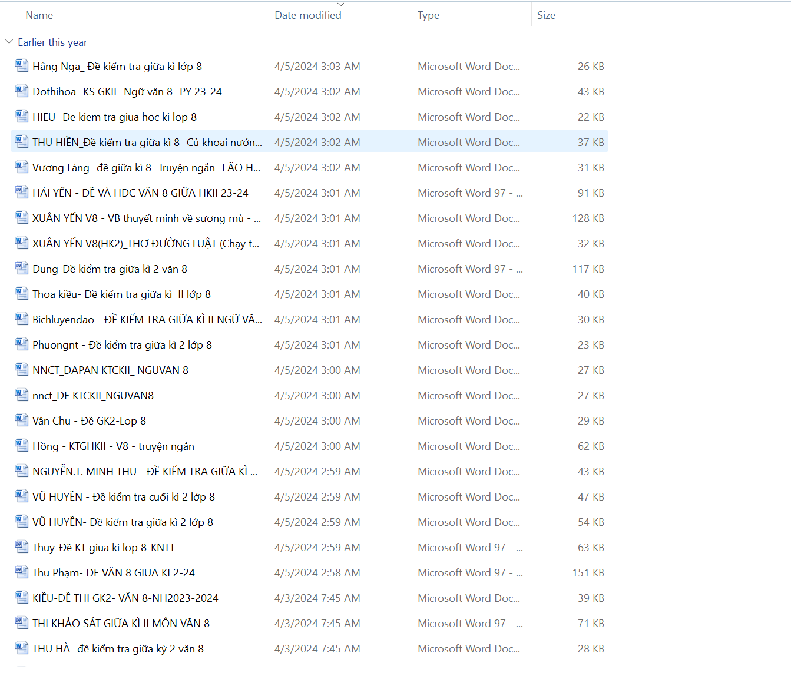Click file name THI KHẢO SÁT GIỮA KÌ II MÔN VĂN 8

[x=121, y=624]
